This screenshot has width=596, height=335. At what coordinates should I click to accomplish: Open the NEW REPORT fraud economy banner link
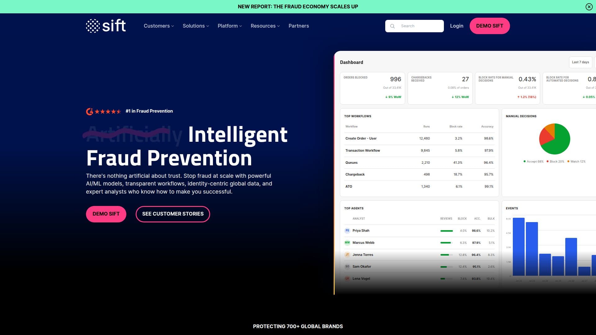tap(298, 7)
